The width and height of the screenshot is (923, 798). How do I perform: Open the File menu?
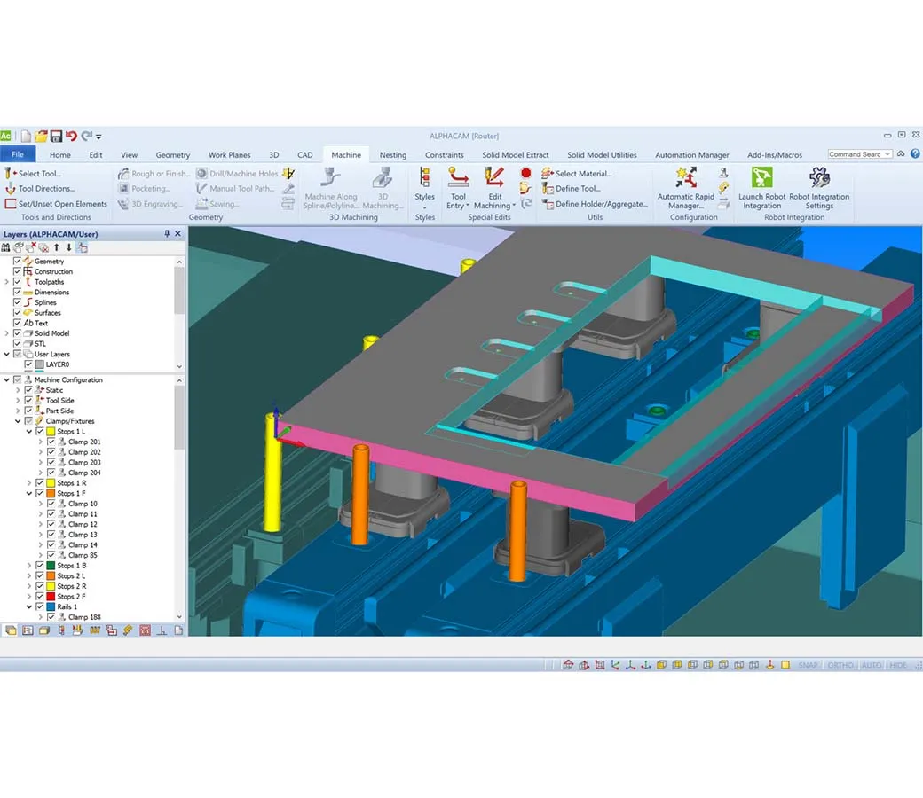(18, 155)
